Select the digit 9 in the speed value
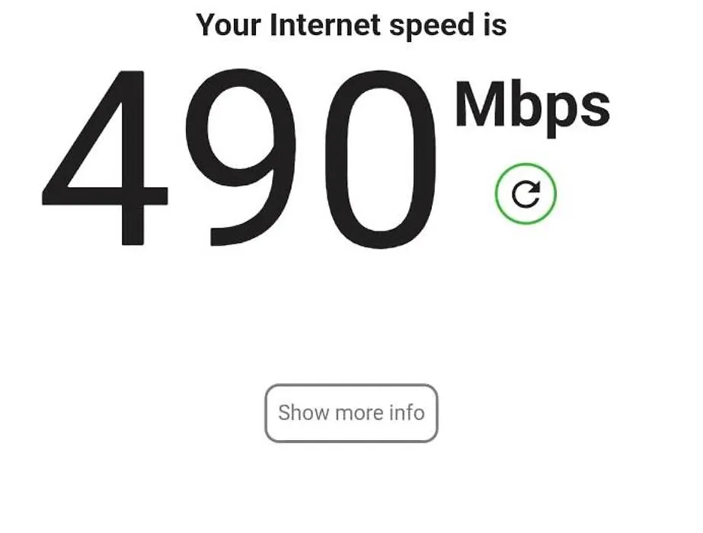 (x=241, y=158)
